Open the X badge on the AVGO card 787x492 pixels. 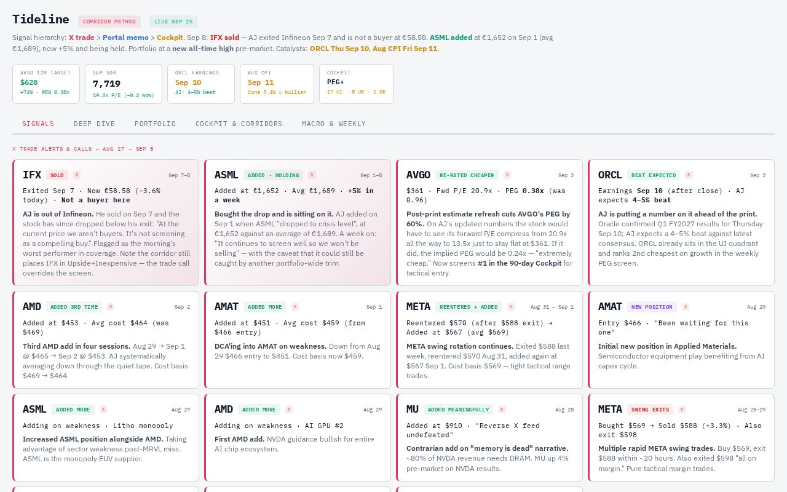507,175
